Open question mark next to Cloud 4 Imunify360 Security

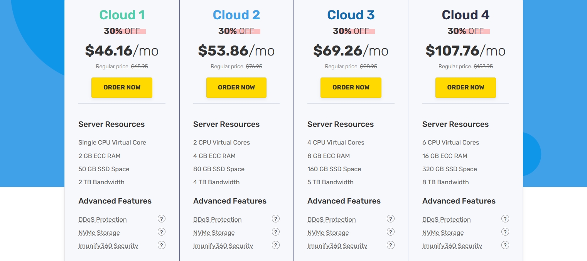tap(505, 245)
